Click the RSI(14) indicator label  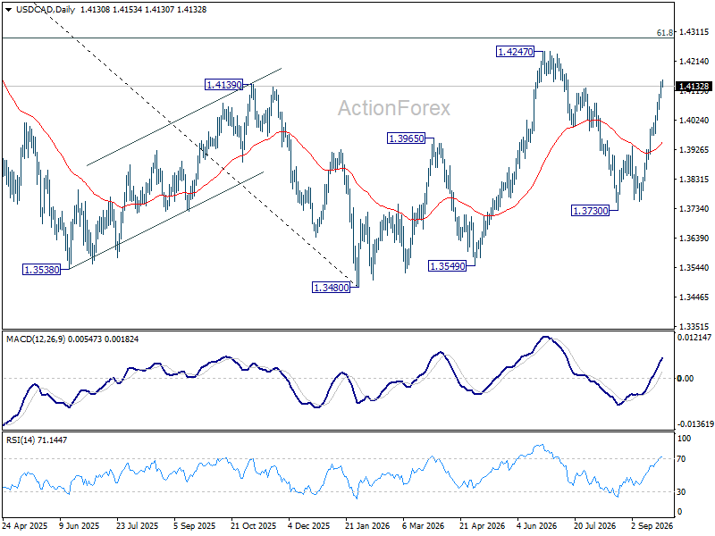[x=21, y=440]
